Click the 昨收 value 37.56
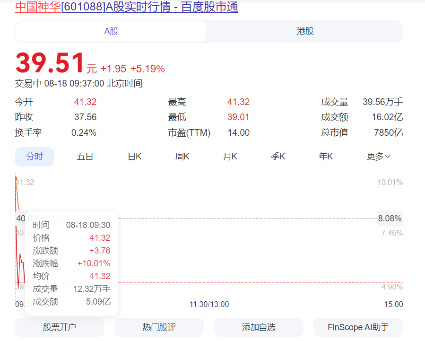Screen dimensions: 425x341 pos(85,117)
